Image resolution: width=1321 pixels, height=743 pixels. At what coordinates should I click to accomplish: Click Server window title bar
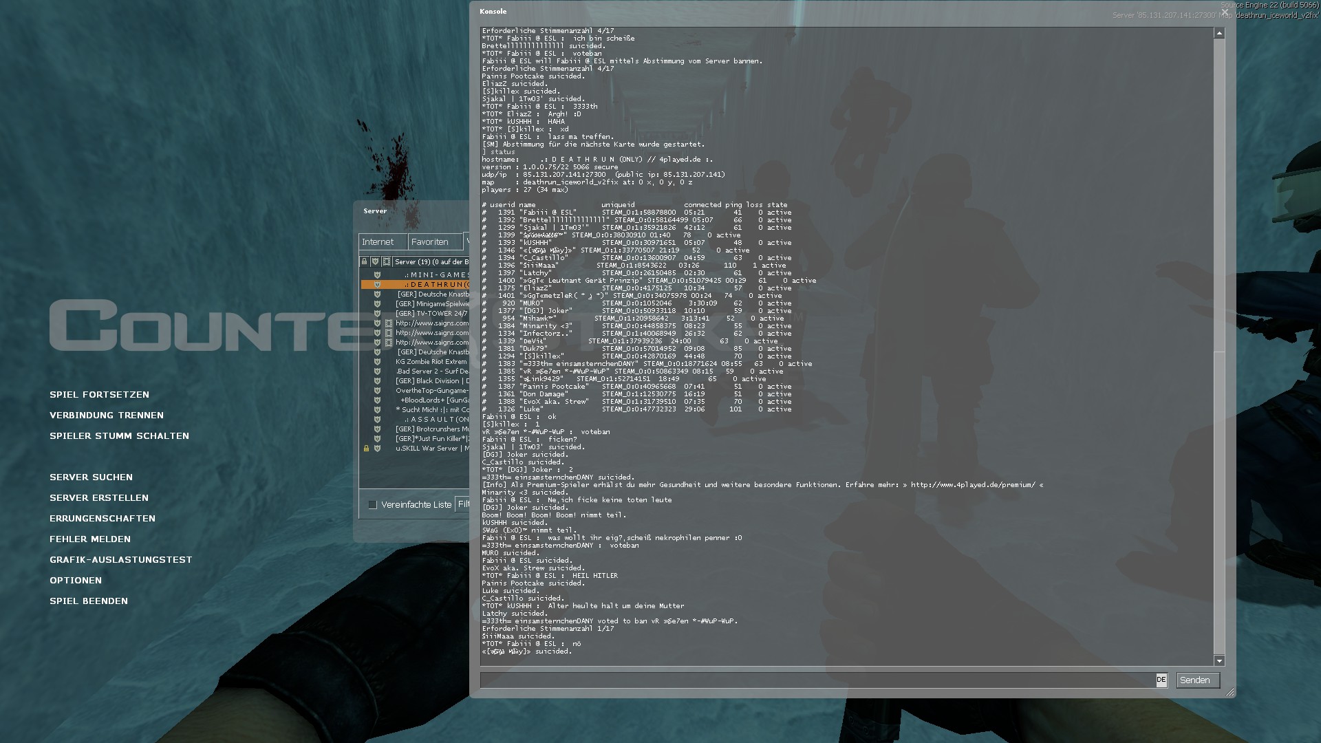(411, 211)
